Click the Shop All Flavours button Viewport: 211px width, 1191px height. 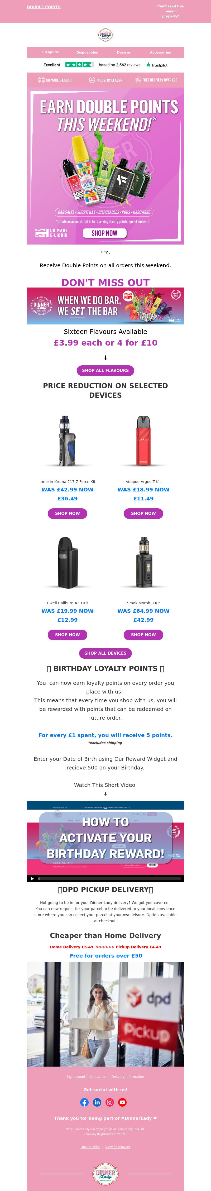click(x=105, y=370)
